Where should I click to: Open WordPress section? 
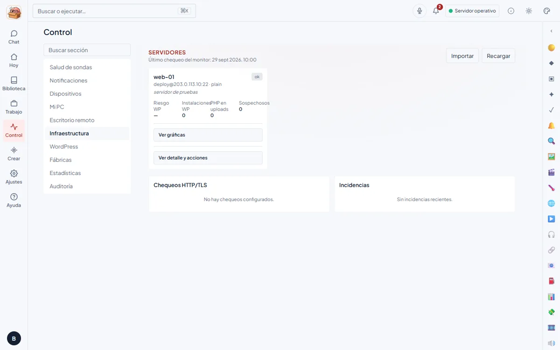click(x=87, y=147)
